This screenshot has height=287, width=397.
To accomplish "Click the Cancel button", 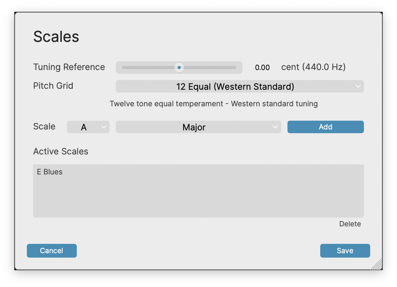I will tap(52, 251).
